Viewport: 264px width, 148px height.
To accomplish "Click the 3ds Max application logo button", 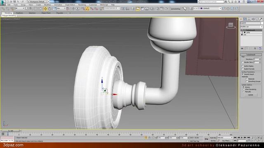I will point(3,3).
